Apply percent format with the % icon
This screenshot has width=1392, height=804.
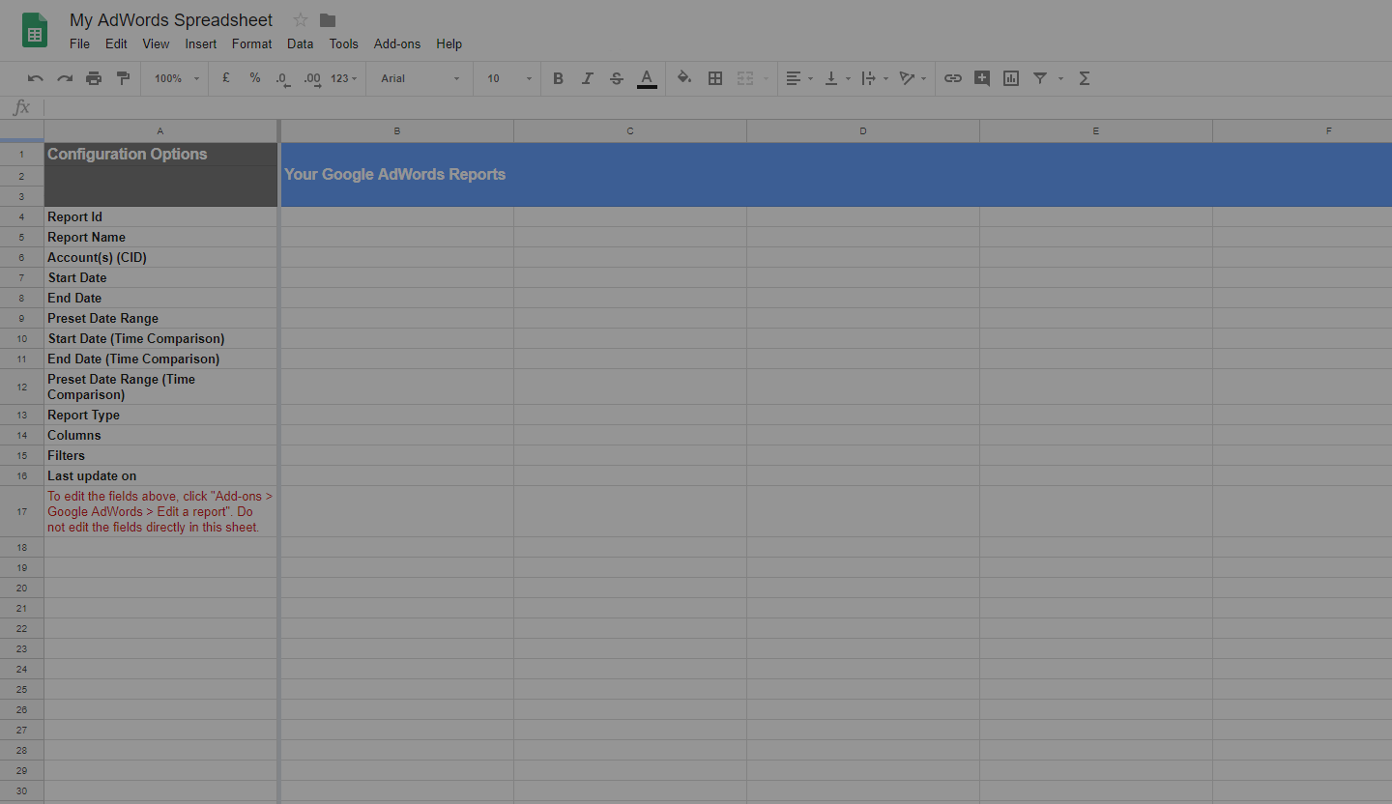point(255,78)
